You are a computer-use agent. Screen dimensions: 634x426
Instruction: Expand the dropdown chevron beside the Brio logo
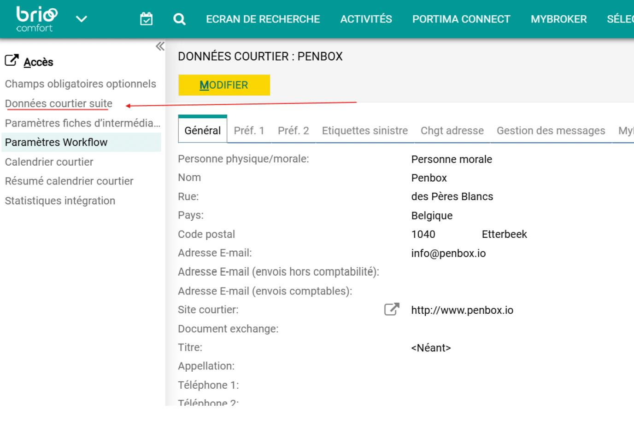[x=82, y=19]
